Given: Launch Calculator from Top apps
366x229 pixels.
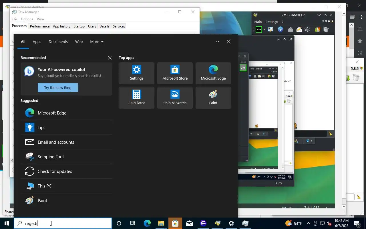Looking at the screenshot, I should point(137,98).
